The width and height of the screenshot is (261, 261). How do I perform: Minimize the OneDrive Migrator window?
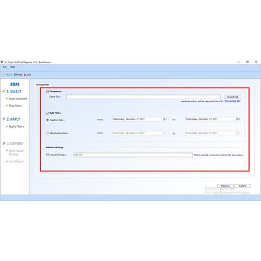[x=239, y=62]
